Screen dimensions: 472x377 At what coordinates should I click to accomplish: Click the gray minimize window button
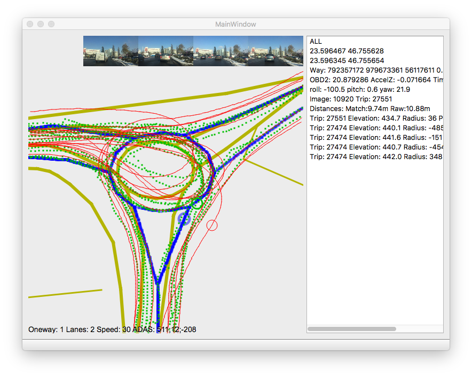41,24
